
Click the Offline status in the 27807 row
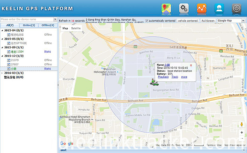coord(48,65)
